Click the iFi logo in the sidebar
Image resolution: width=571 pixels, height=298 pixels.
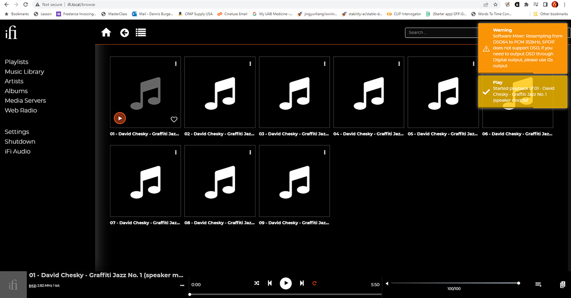[x=11, y=33]
